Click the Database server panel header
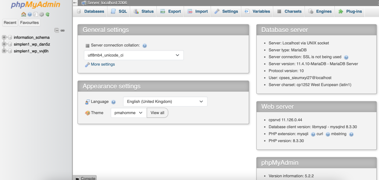Viewport: 379px width, 180px height. click(316, 30)
